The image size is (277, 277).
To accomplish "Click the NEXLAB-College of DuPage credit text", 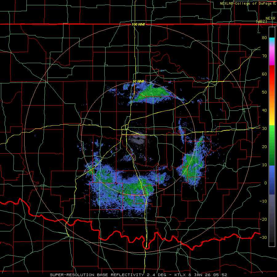I will (247, 3).
